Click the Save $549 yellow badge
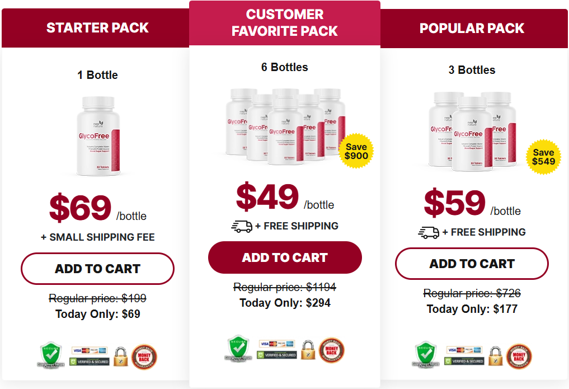 pos(542,157)
